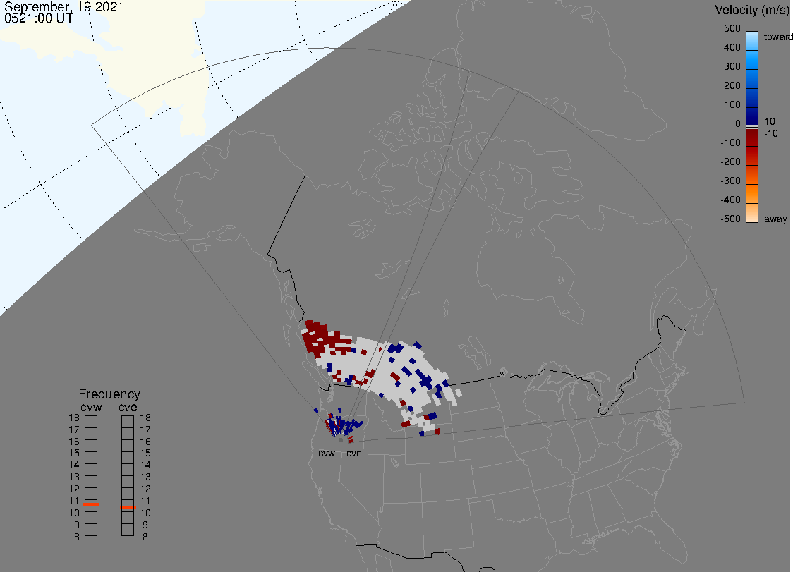Image resolution: width=793 pixels, height=572 pixels.
Task: Click the 16 label beside the cve frequency bar
Action: pos(145,442)
